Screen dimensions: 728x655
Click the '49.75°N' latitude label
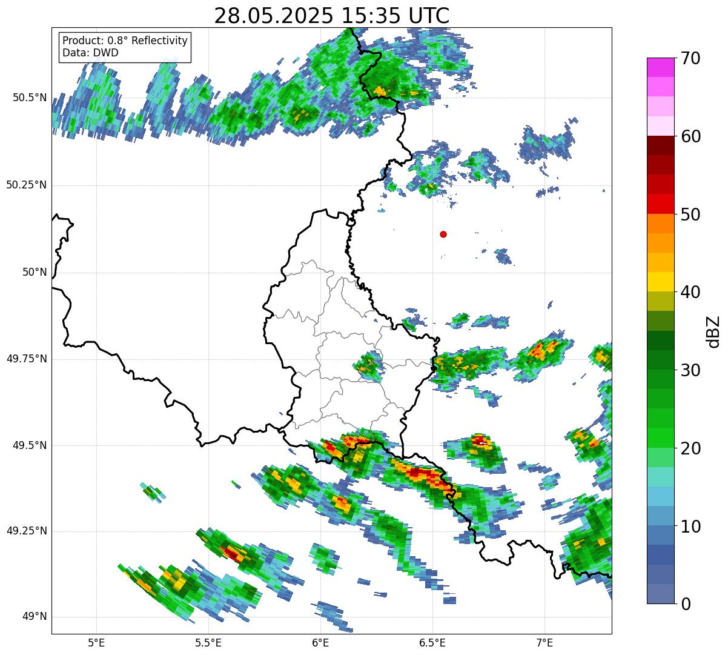point(26,359)
